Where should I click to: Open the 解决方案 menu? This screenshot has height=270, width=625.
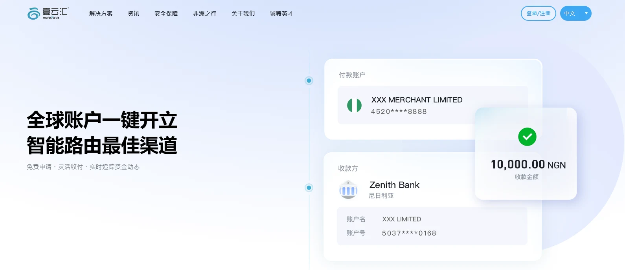[101, 14]
